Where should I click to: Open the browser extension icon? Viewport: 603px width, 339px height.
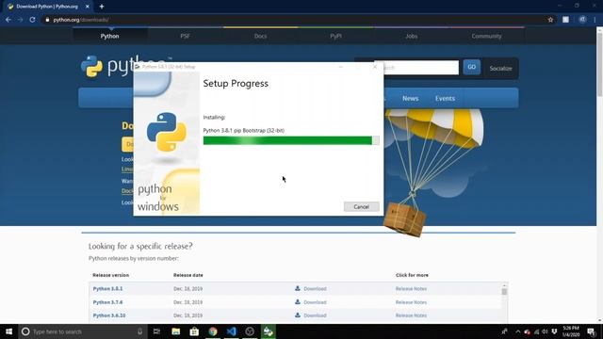pyautogui.click(x=565, y=20)
